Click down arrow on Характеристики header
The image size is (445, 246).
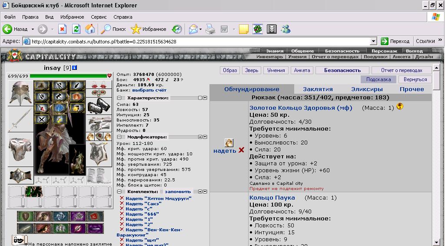point(205,98)
